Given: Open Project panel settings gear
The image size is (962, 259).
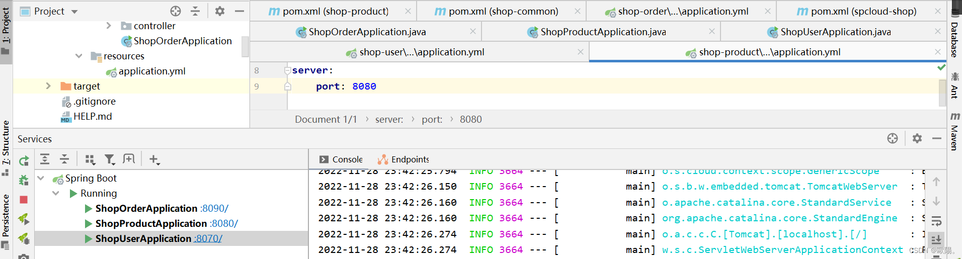Looking at the screenshot, I should coord(220,11).
